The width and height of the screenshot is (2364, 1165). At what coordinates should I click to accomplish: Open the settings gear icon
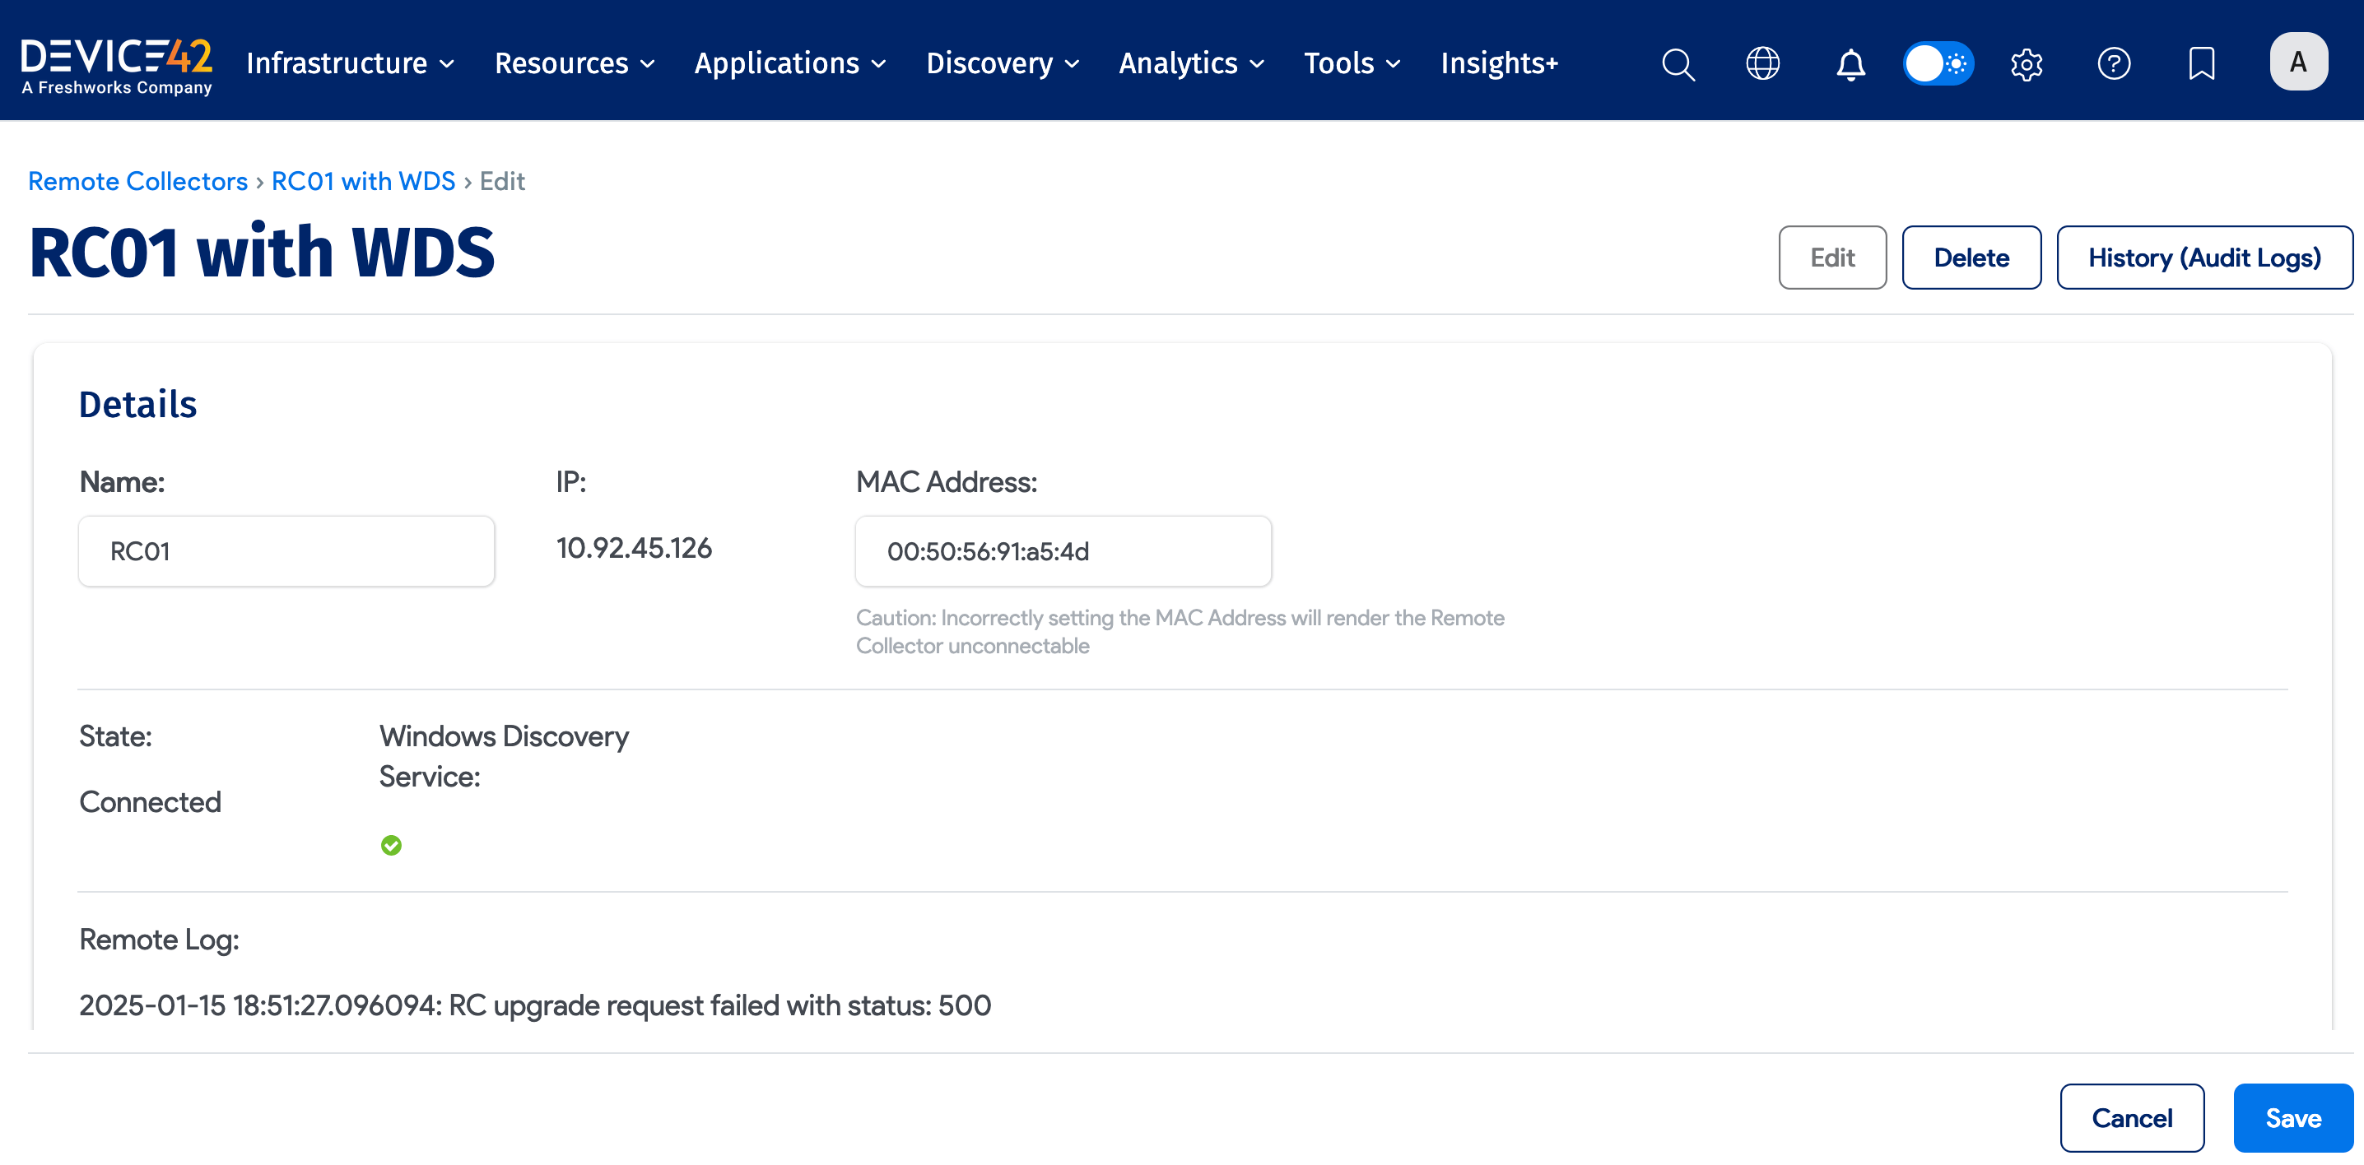point(2027,63)
